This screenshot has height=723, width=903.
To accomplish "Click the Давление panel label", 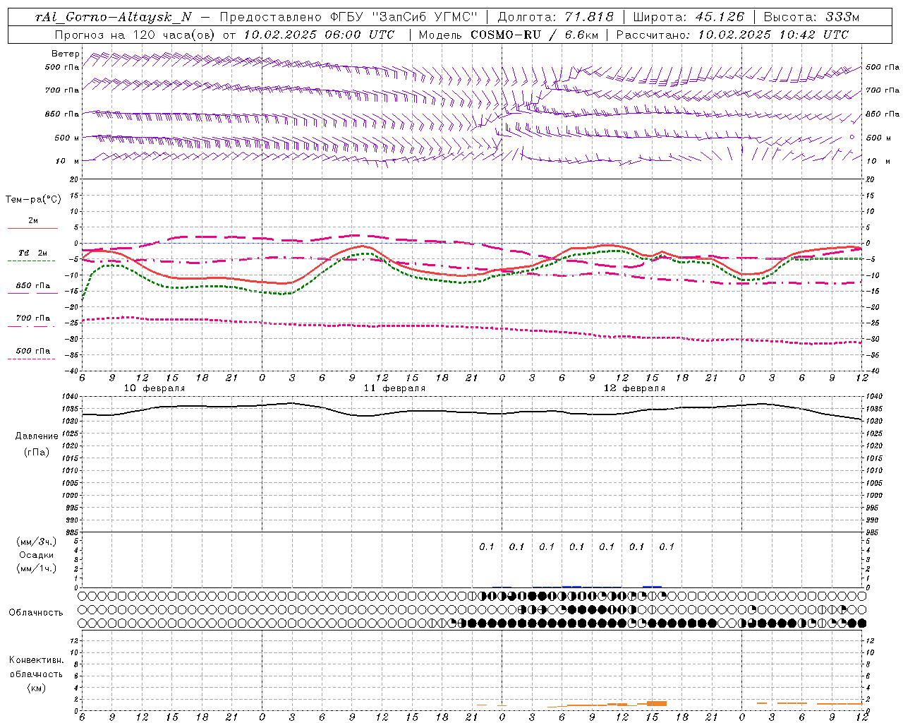I will pos(37,436).
